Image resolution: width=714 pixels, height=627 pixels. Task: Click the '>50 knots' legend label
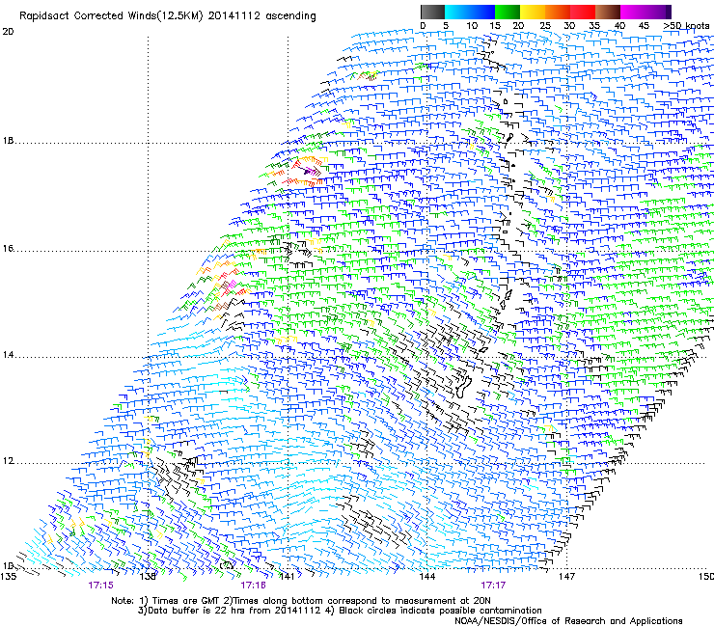[x=686, y=26]
